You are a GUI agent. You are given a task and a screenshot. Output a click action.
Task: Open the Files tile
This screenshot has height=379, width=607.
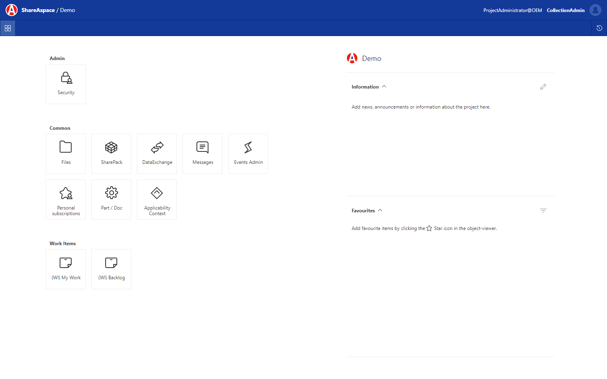click(65, 153)
